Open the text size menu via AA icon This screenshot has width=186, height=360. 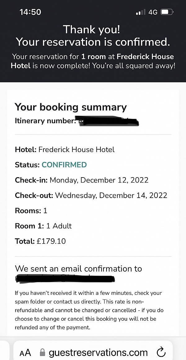coord(25,352)
